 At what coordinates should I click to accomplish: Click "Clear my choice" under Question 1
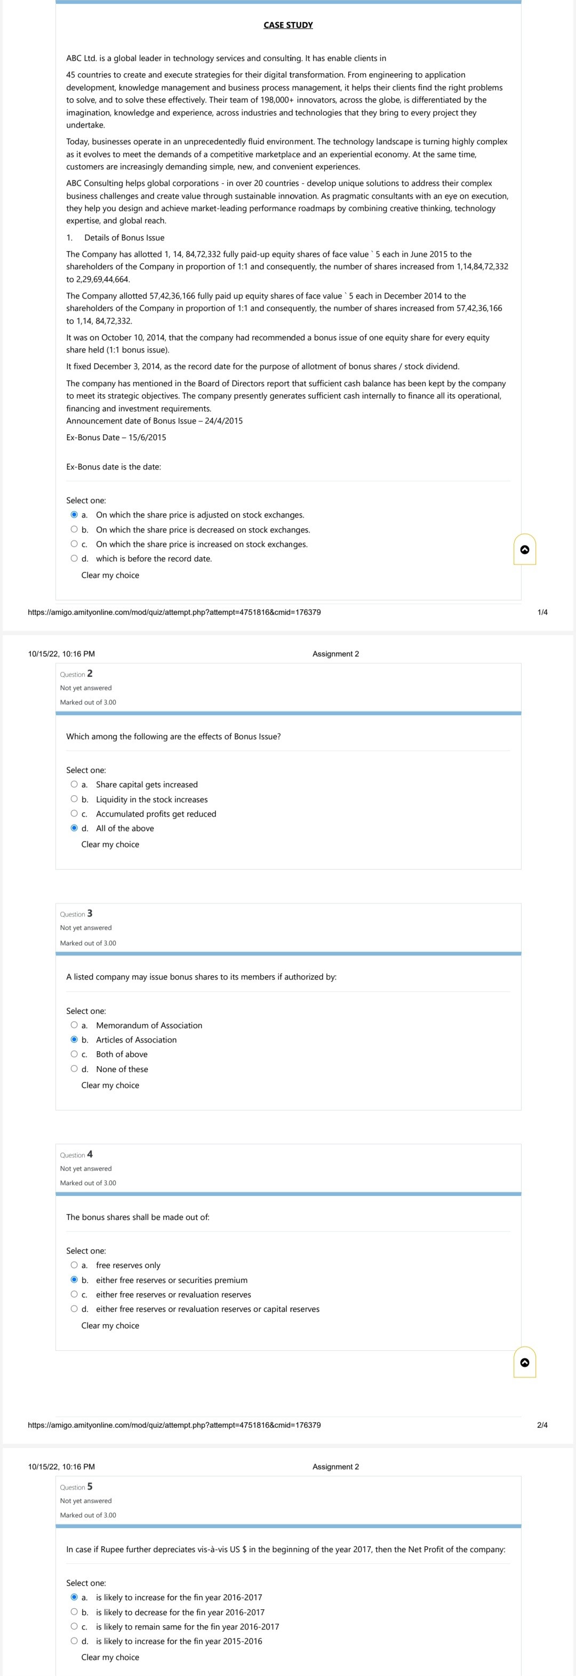click(109, 575)
